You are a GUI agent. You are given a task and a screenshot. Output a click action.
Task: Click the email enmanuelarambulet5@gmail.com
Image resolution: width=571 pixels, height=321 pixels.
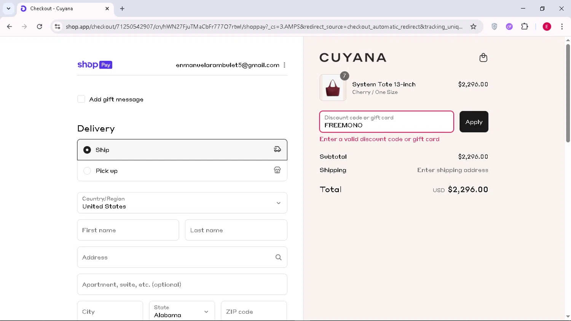[x=228, y=65]
